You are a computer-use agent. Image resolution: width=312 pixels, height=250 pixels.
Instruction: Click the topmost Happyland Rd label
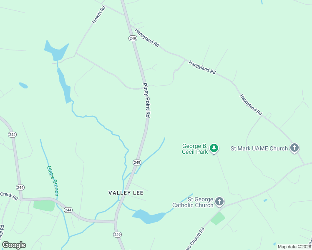(x=147, y=38)
